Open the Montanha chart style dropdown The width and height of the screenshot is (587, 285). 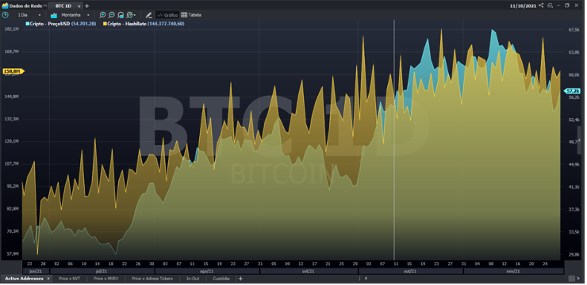(88, 15)
